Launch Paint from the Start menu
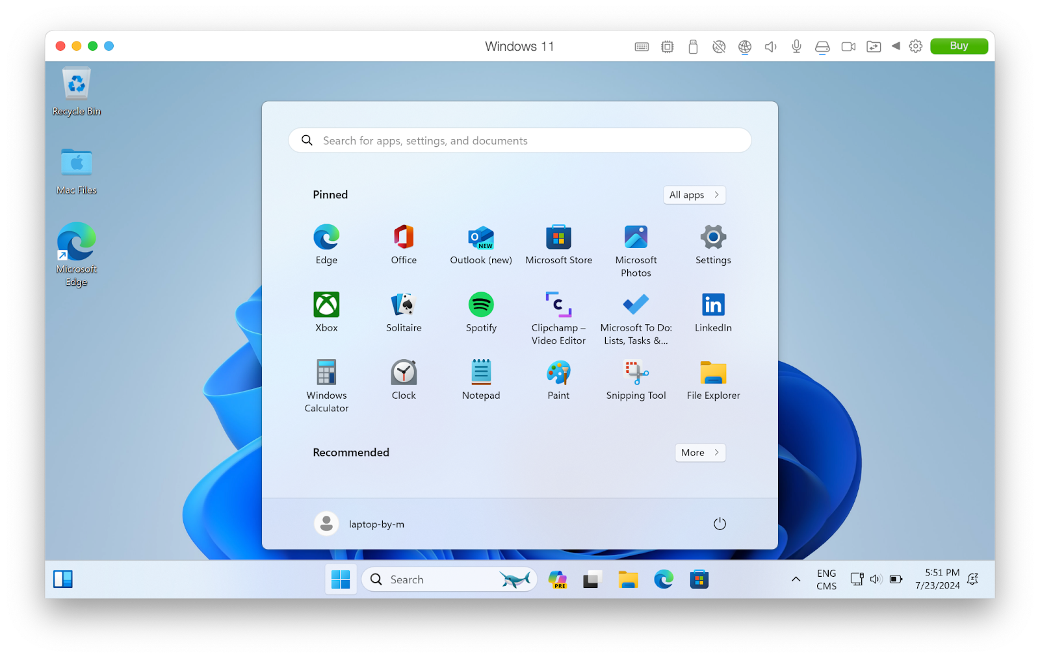1040x658 pixels. coord(558,373)
